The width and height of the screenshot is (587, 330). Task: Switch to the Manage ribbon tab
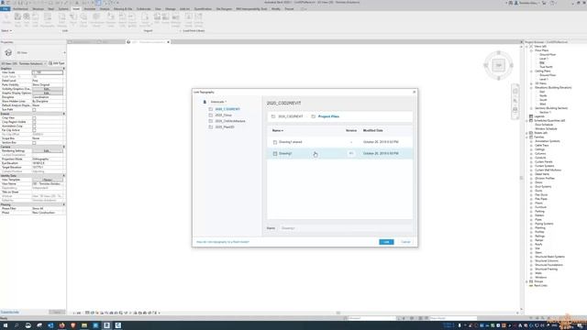(x=171, y=8)
